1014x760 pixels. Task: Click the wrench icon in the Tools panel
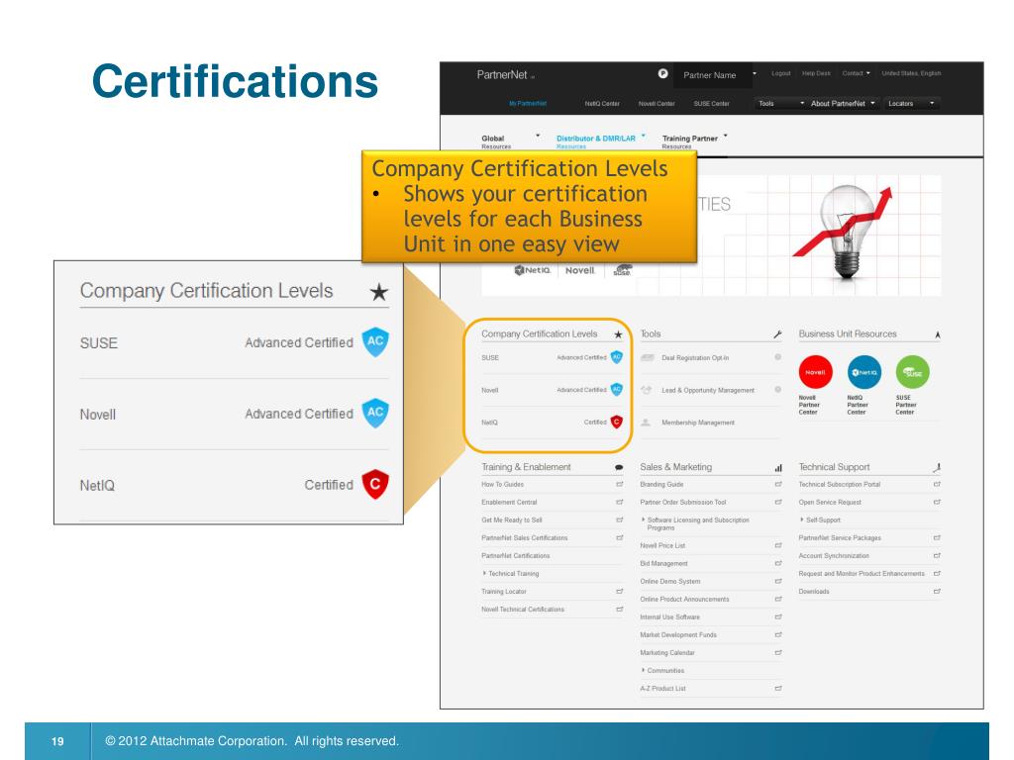[x=777, y=334]
